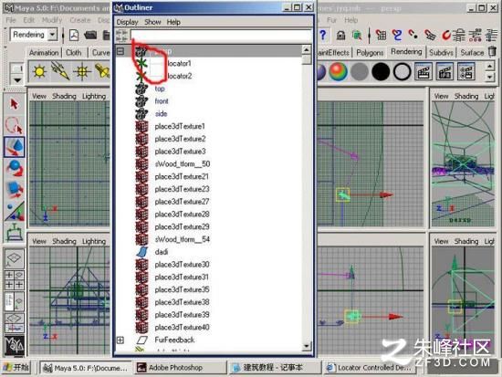Click the Maya 5.0 taskbar button
The image size is (502, 377).
click(86, 368)
